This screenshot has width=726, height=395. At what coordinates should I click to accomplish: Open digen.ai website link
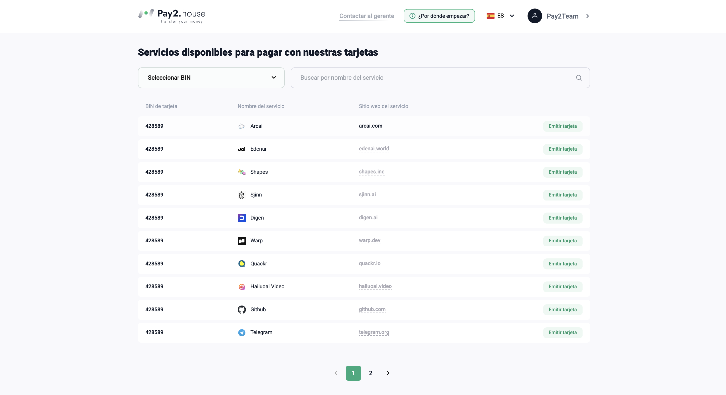pyautogui.click(x=368, y=218)
